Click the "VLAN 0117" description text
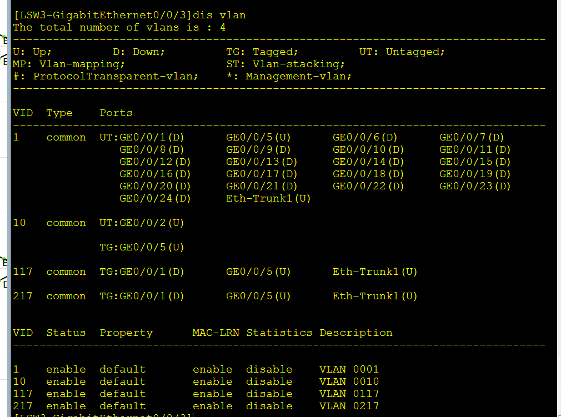Image resolution: width=561 pixels, height=417 pixels. (x=349, y=394)
